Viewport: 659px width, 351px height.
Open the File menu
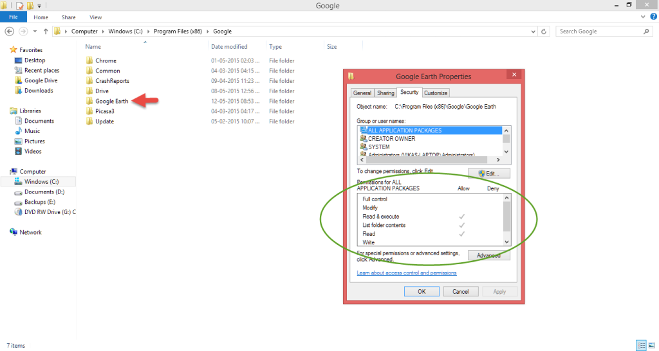tap(14, 17)
